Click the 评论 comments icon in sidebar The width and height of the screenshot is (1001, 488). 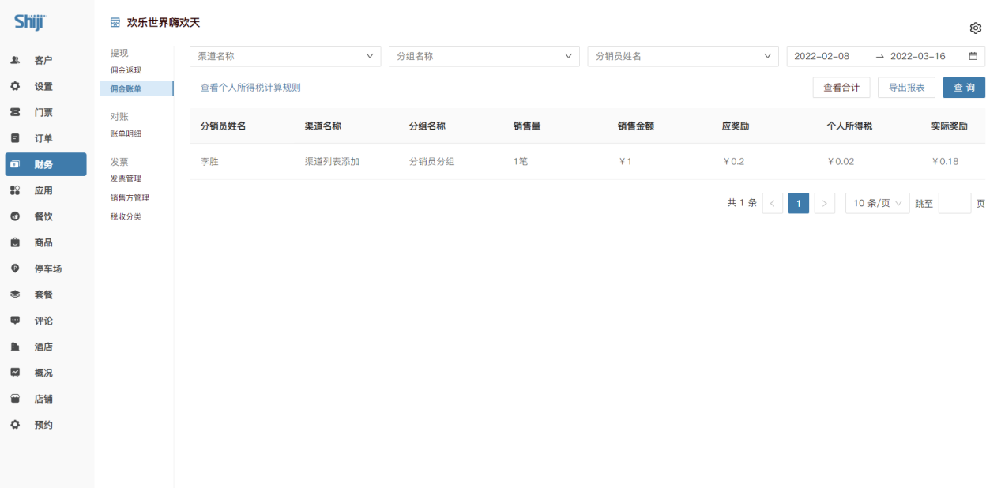pyautogui.click(x=15, y=321)
